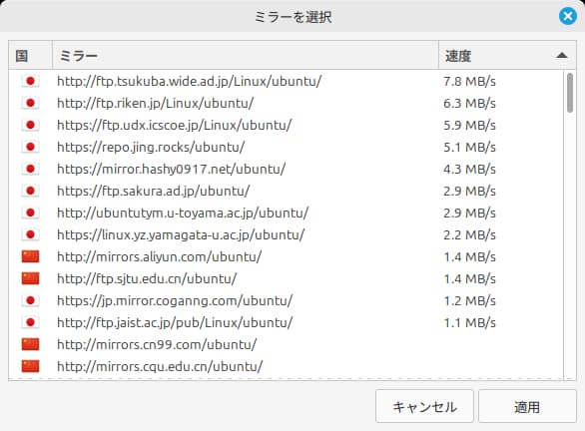Viewport: 585px width, 431px height.
Task: Sort by the 国 column header
Action: 30,56
